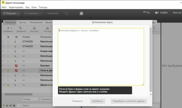Click the green status icon on row 10
Viewport: 182px width, 108px height.
[x=15, y=85]
